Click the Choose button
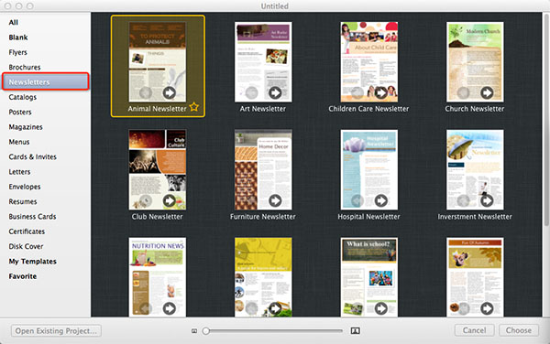The width and height of the screenshot is (550, 344). click(519, 330)
